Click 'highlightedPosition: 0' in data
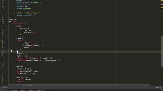163x91 pixels. click(x=34, y=45)
